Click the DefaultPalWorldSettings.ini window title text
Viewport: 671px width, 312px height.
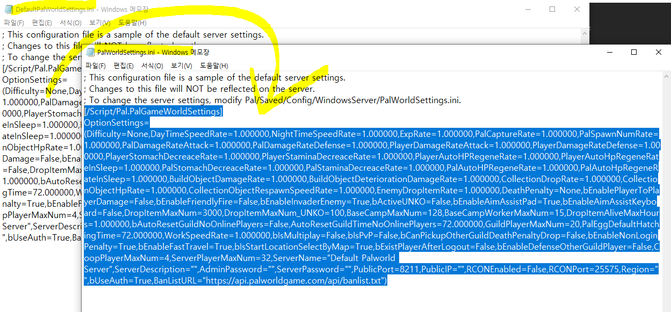82,9
